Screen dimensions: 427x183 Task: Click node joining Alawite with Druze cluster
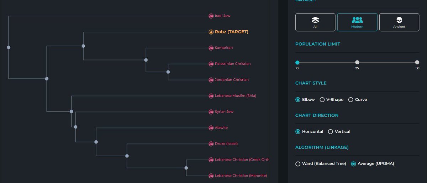click(x=96, y=142)
